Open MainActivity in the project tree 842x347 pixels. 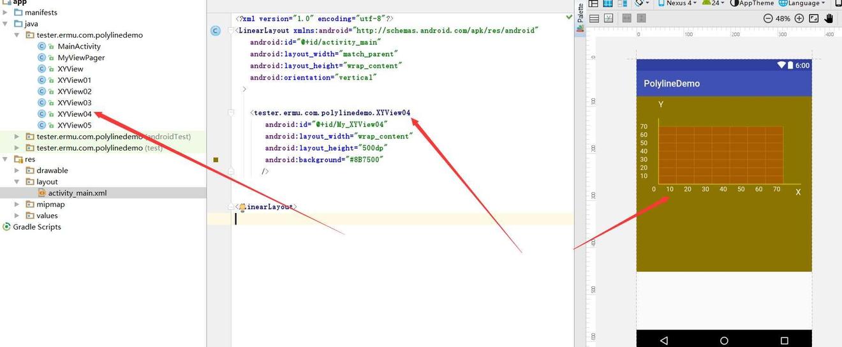(x=78, y=47)
